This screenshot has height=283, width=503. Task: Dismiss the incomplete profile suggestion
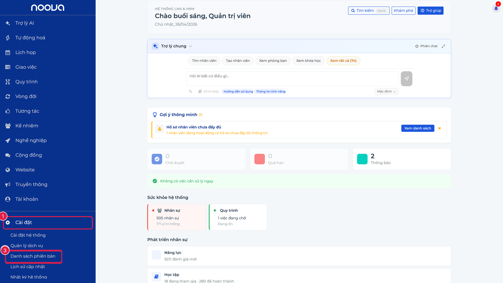pos(439,128)
